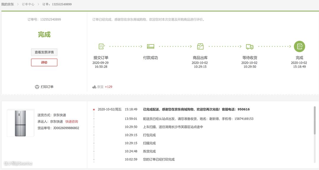Image resolution: width=319 pixels, height=170 pixels.
Task: Click the 2020-10-02 10:29:15 shipped timestamp
Action: (200, 65)
